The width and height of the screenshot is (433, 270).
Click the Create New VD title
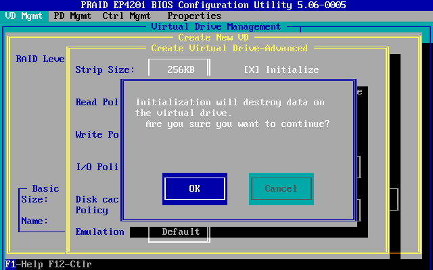pos(214,37)
